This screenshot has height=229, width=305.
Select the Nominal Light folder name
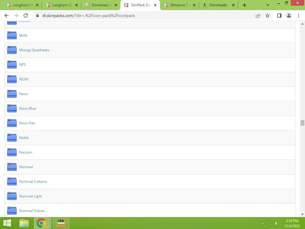pos(31,196)
